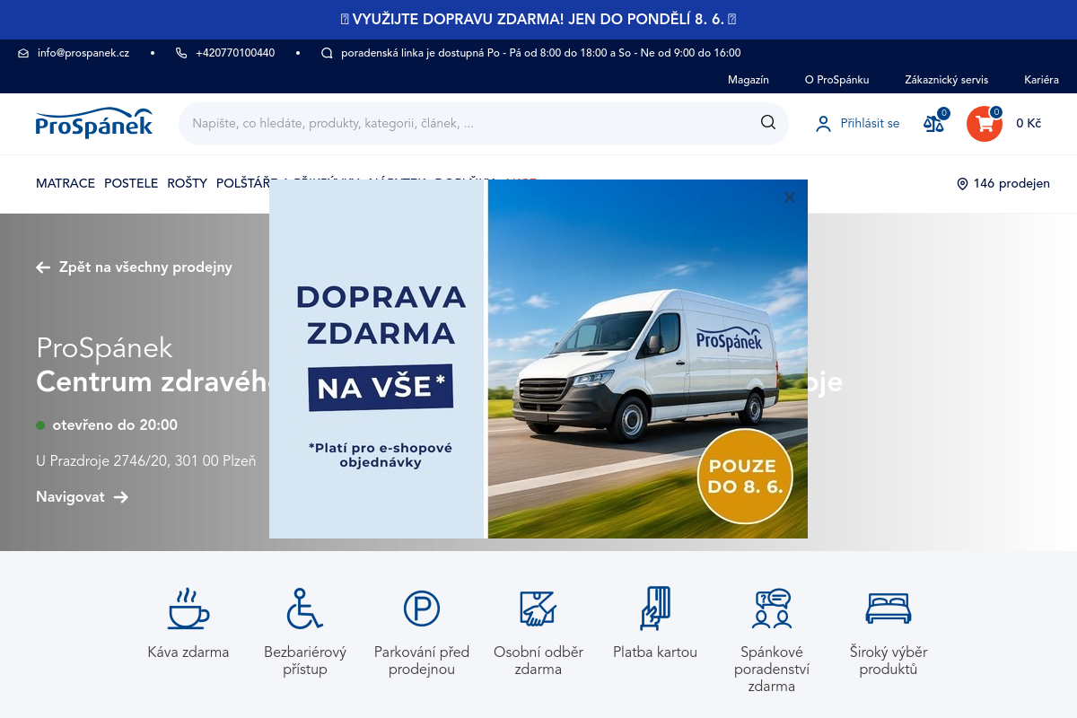The height and width of the screenshot is (718, 1077).
Task: Click the top free delivery banner
Action: 538,20
